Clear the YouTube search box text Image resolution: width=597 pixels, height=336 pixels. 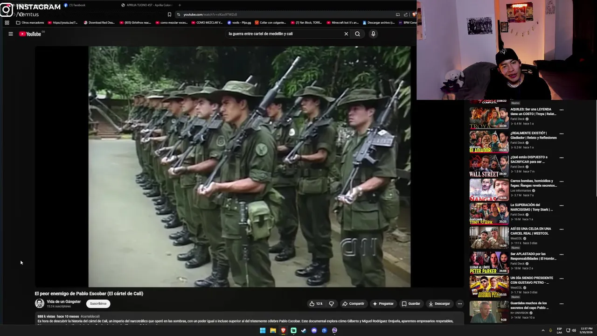[346, 34]
